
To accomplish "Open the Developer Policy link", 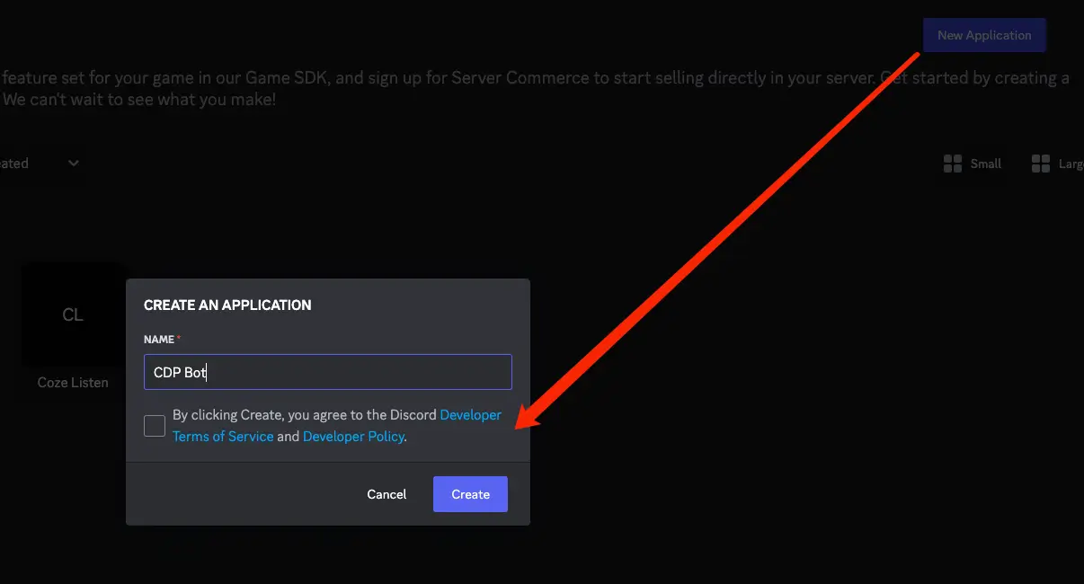I will pyautogui.click(x=353, y=437).
